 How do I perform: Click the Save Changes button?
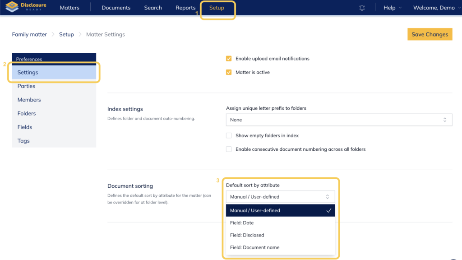(x=430, y=34)
